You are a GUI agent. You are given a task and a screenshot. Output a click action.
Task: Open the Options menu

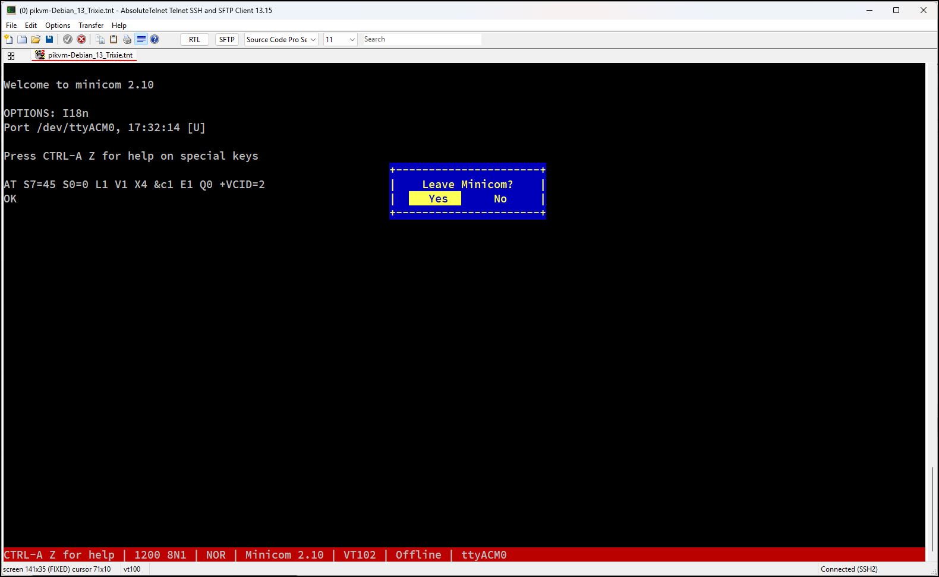pyautogui.click(x=58, y=26)
